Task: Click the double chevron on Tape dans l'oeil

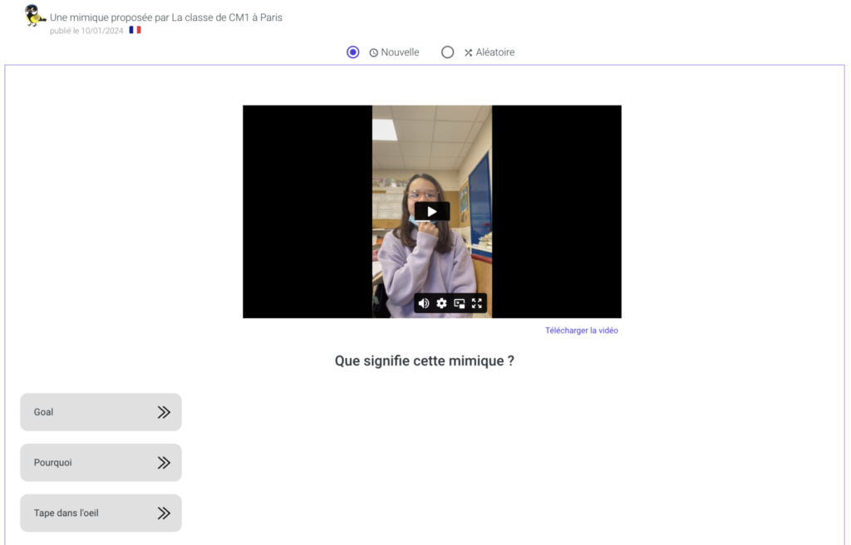Action: point(164,513)
